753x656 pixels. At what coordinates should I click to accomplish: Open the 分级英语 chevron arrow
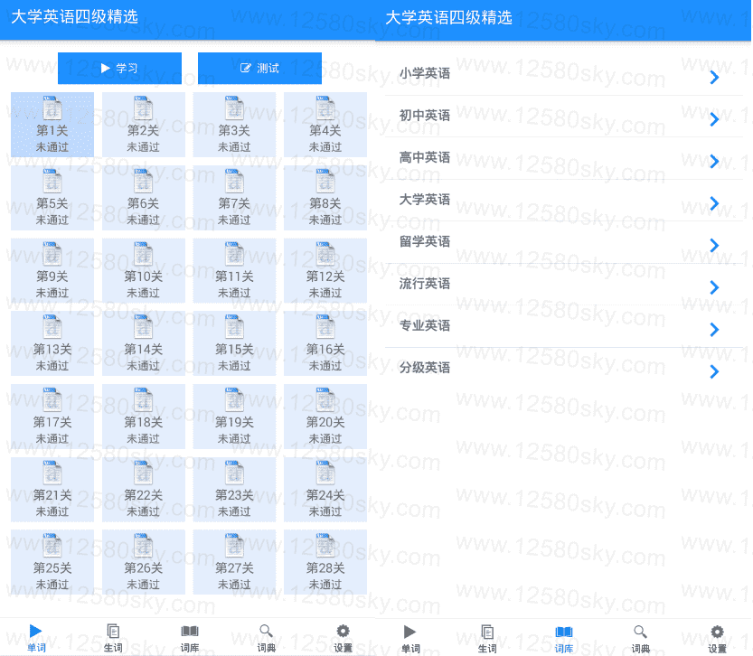click(714, 371)
